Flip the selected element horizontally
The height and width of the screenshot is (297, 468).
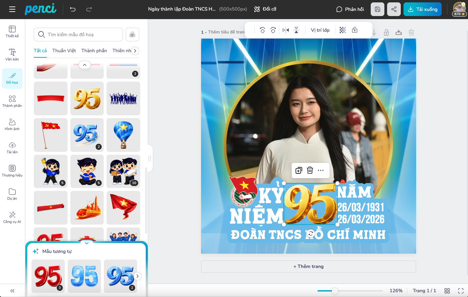(x=286, y=30)
